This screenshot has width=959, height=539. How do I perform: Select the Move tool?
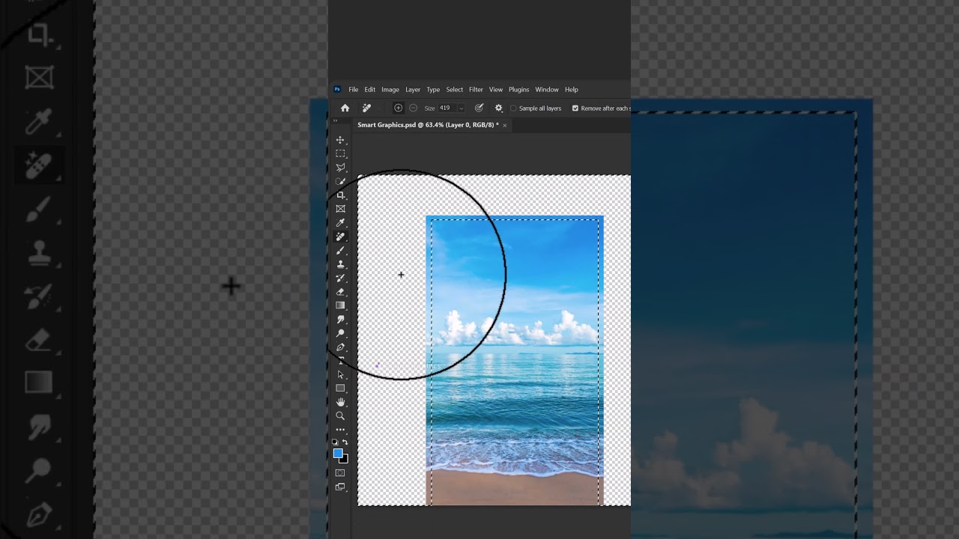341,140
